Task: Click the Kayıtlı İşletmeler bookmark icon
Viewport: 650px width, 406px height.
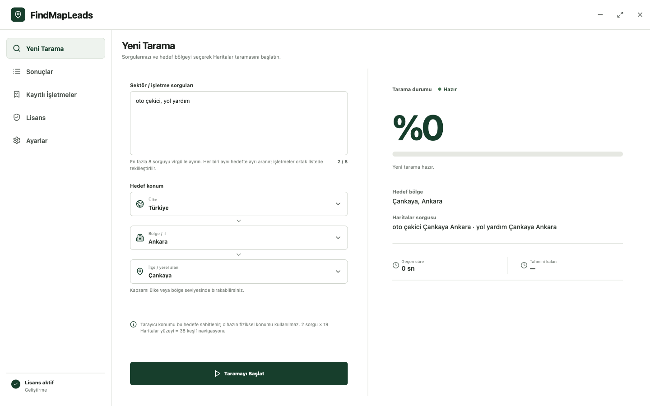Action: (x=17, y=94)
